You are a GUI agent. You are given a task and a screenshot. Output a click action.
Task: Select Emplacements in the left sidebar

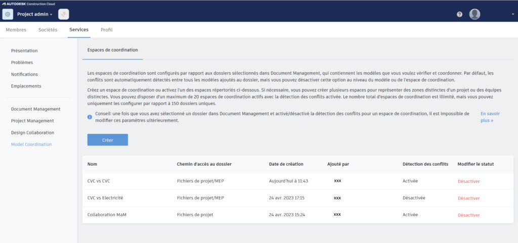(x=26, y=86)
